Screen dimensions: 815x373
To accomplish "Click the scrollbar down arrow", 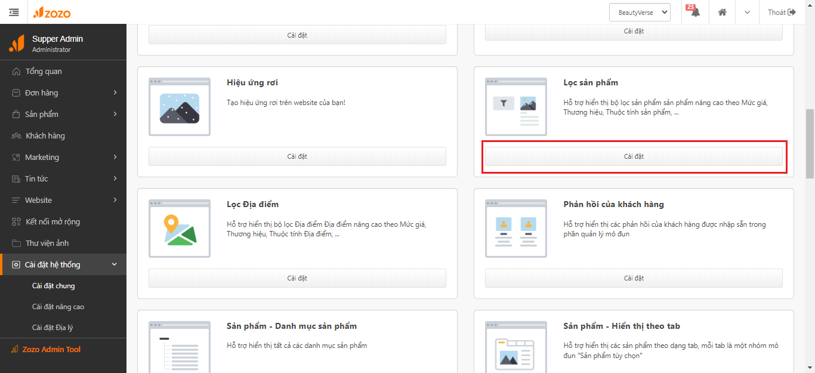I will click(810, 368).
